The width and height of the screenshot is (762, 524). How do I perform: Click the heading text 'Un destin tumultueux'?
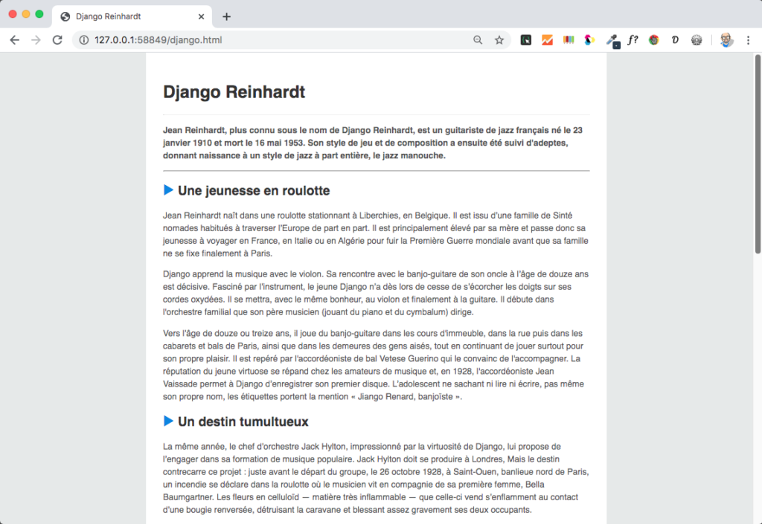[243, 421]
